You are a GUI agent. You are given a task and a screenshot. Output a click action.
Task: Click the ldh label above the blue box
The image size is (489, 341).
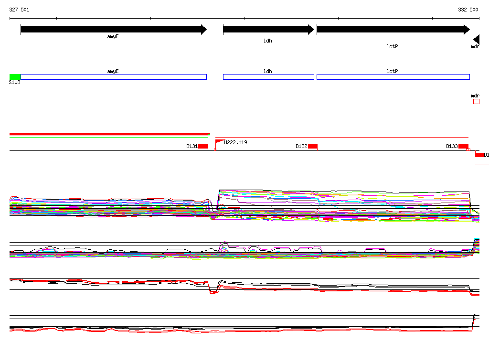[267, 71]
